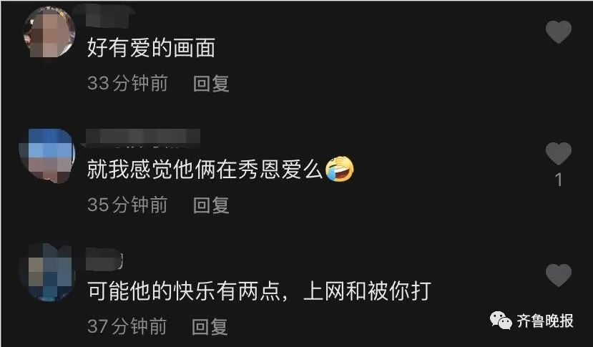Click the WeChat logo watermark
The height and width of the screenshot is (347, 593).
(501, 321)
